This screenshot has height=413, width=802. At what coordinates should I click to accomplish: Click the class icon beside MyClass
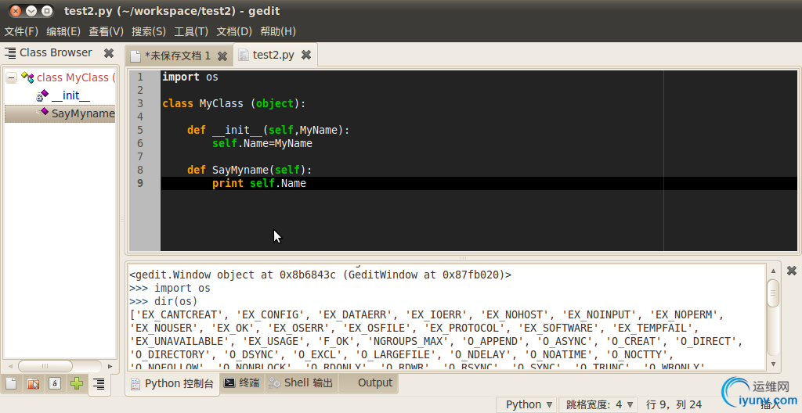[x=27, y=77]
